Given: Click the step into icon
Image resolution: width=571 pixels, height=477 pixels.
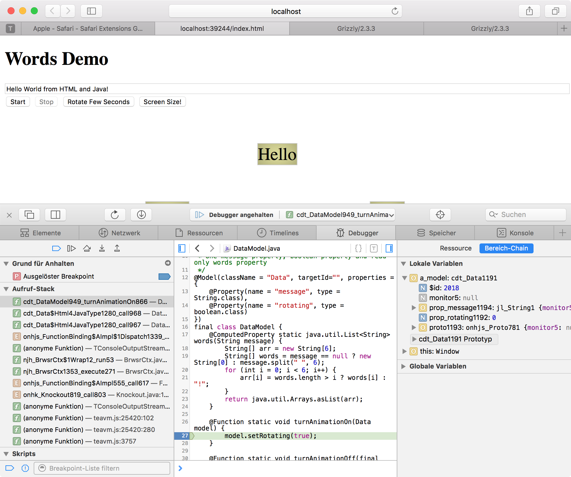Looking at the screenshot, I should [x=102, y=248].
